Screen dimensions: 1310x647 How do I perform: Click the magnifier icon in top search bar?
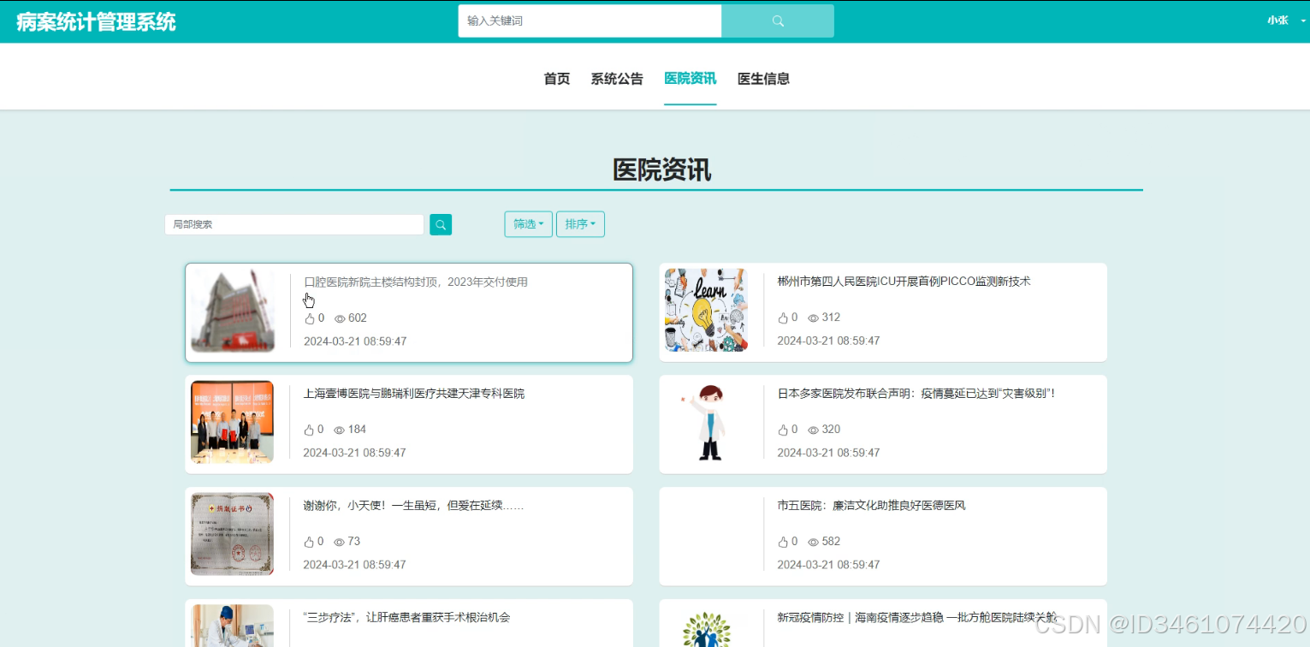[778, 21]
